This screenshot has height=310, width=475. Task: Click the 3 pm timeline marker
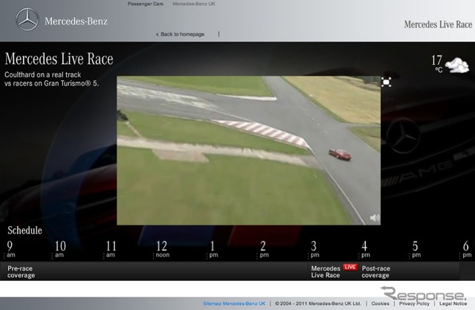pyautogui.click(x=314, y=249)
